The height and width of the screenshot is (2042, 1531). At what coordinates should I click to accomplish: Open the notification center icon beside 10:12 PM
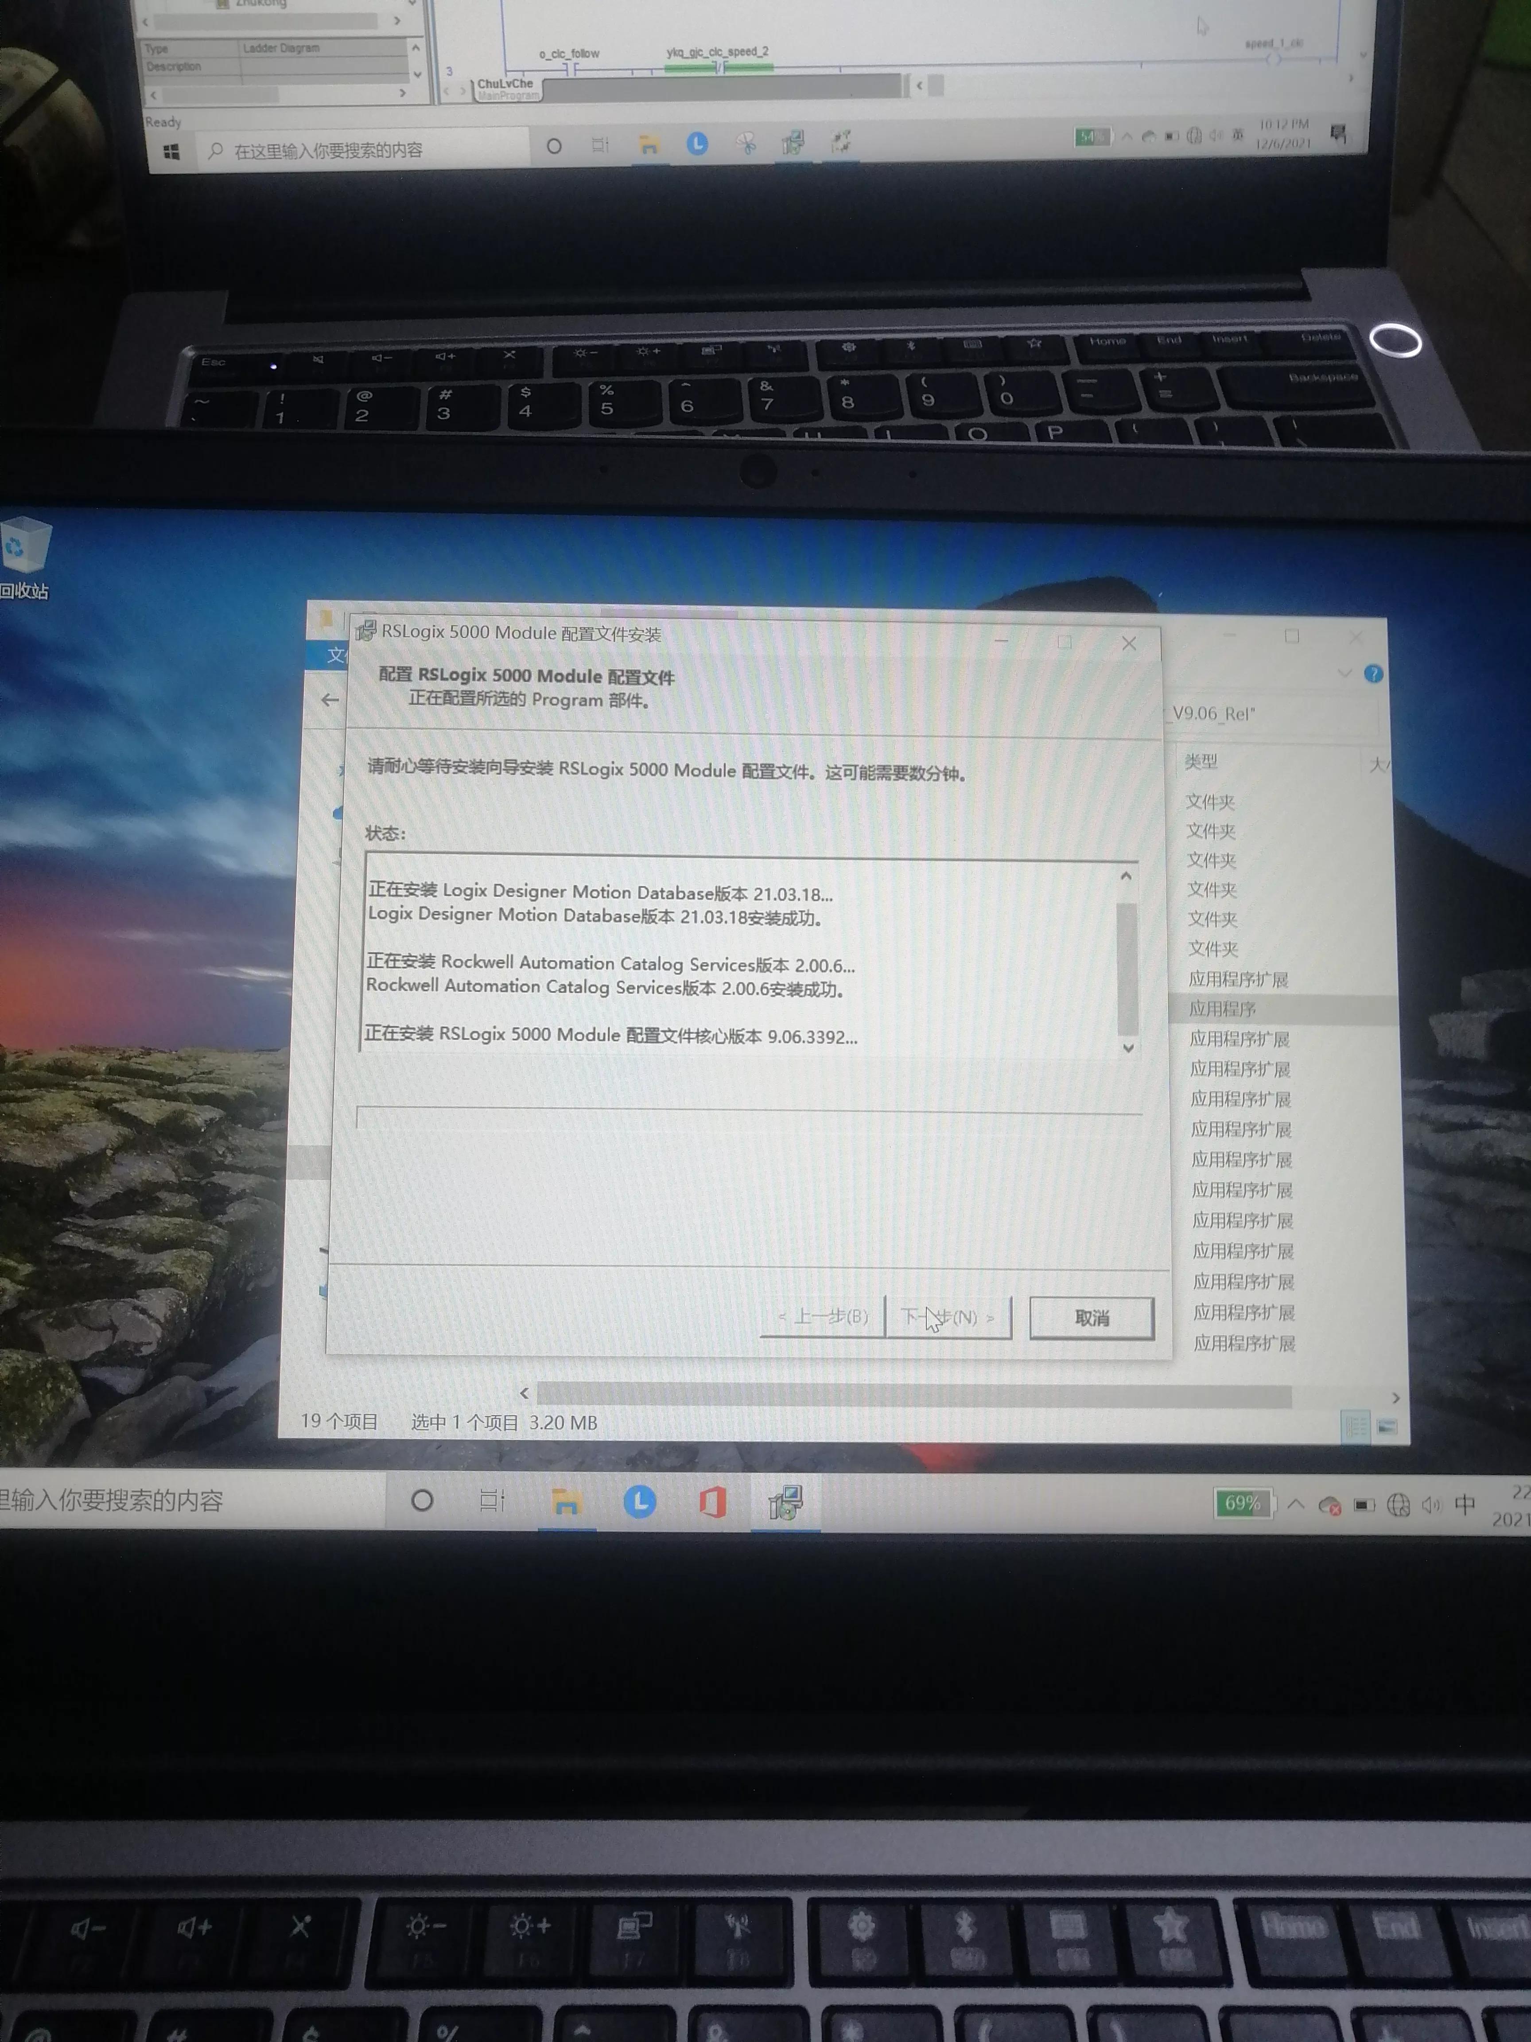[x=1338, y=135]
